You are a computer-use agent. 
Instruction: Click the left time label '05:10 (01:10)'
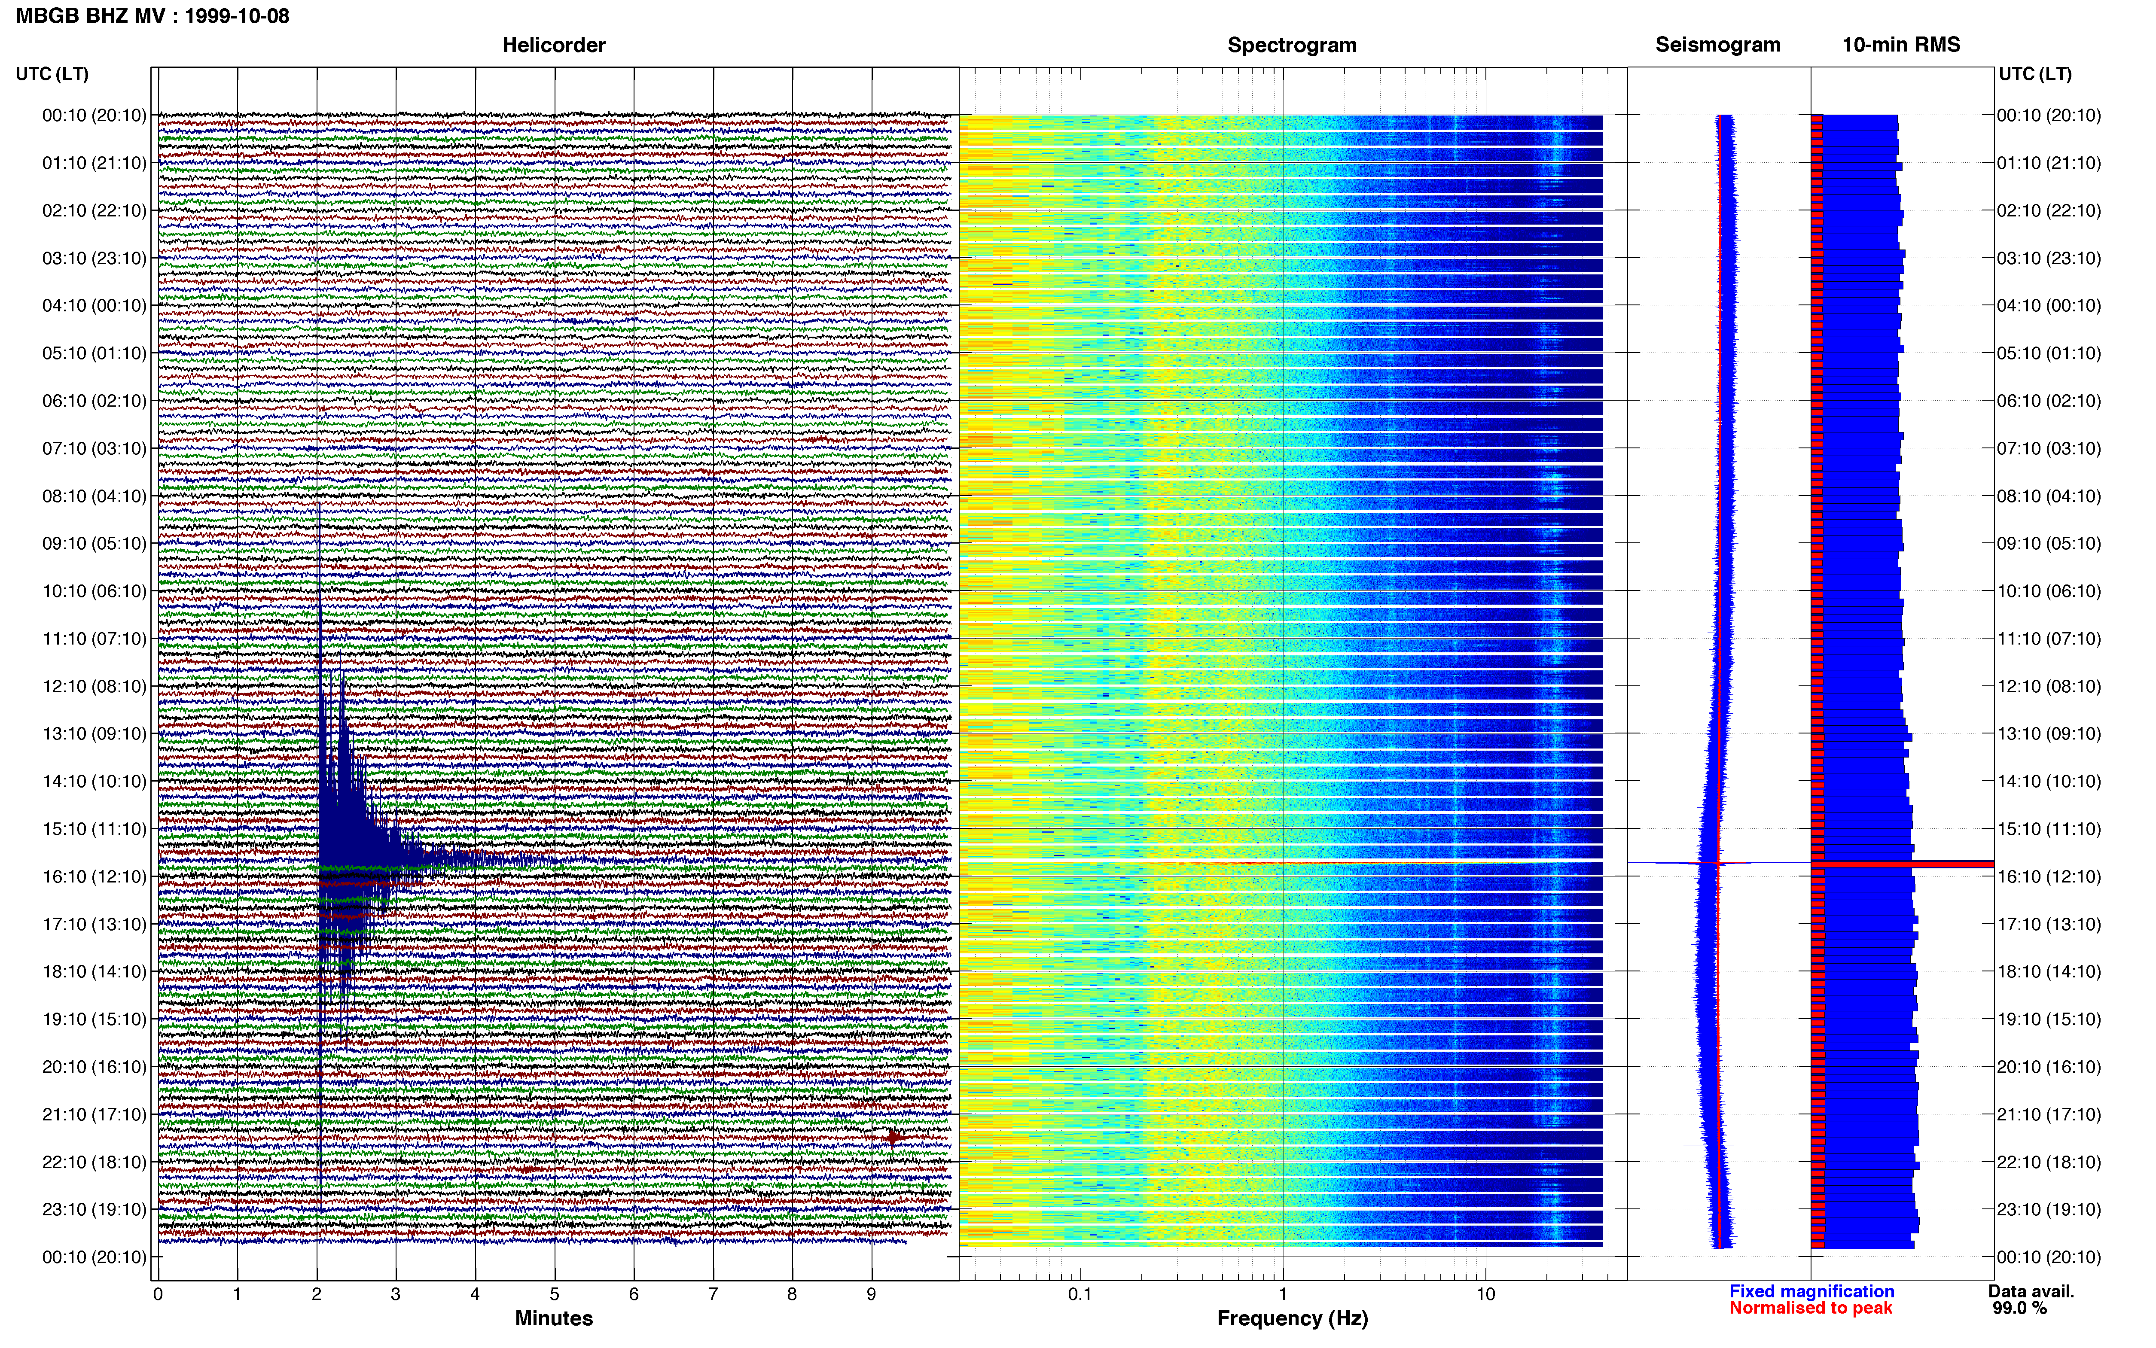(x=95, y=353)
